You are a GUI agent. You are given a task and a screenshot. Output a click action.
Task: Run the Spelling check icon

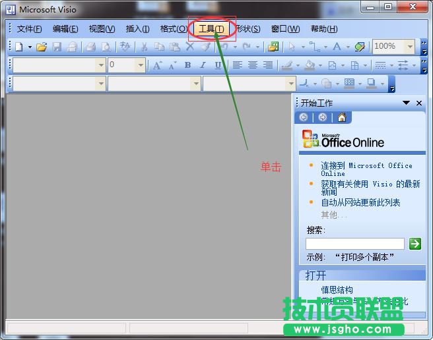pyautogui.click(x=125, y=47)
